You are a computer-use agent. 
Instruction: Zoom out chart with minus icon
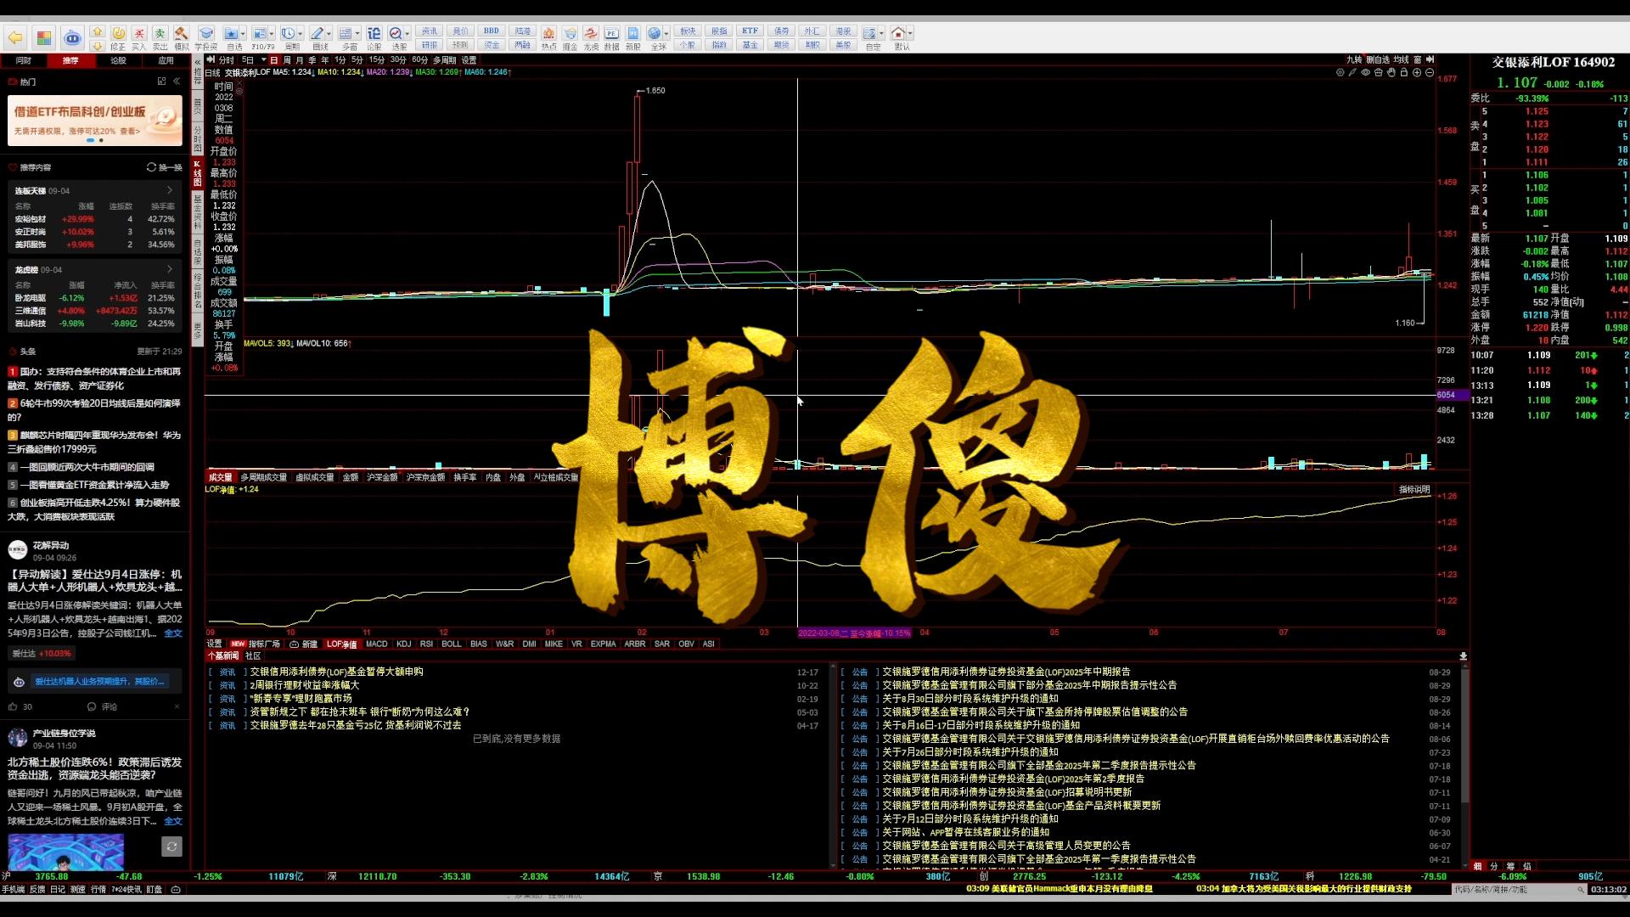tap(1430, 72)
